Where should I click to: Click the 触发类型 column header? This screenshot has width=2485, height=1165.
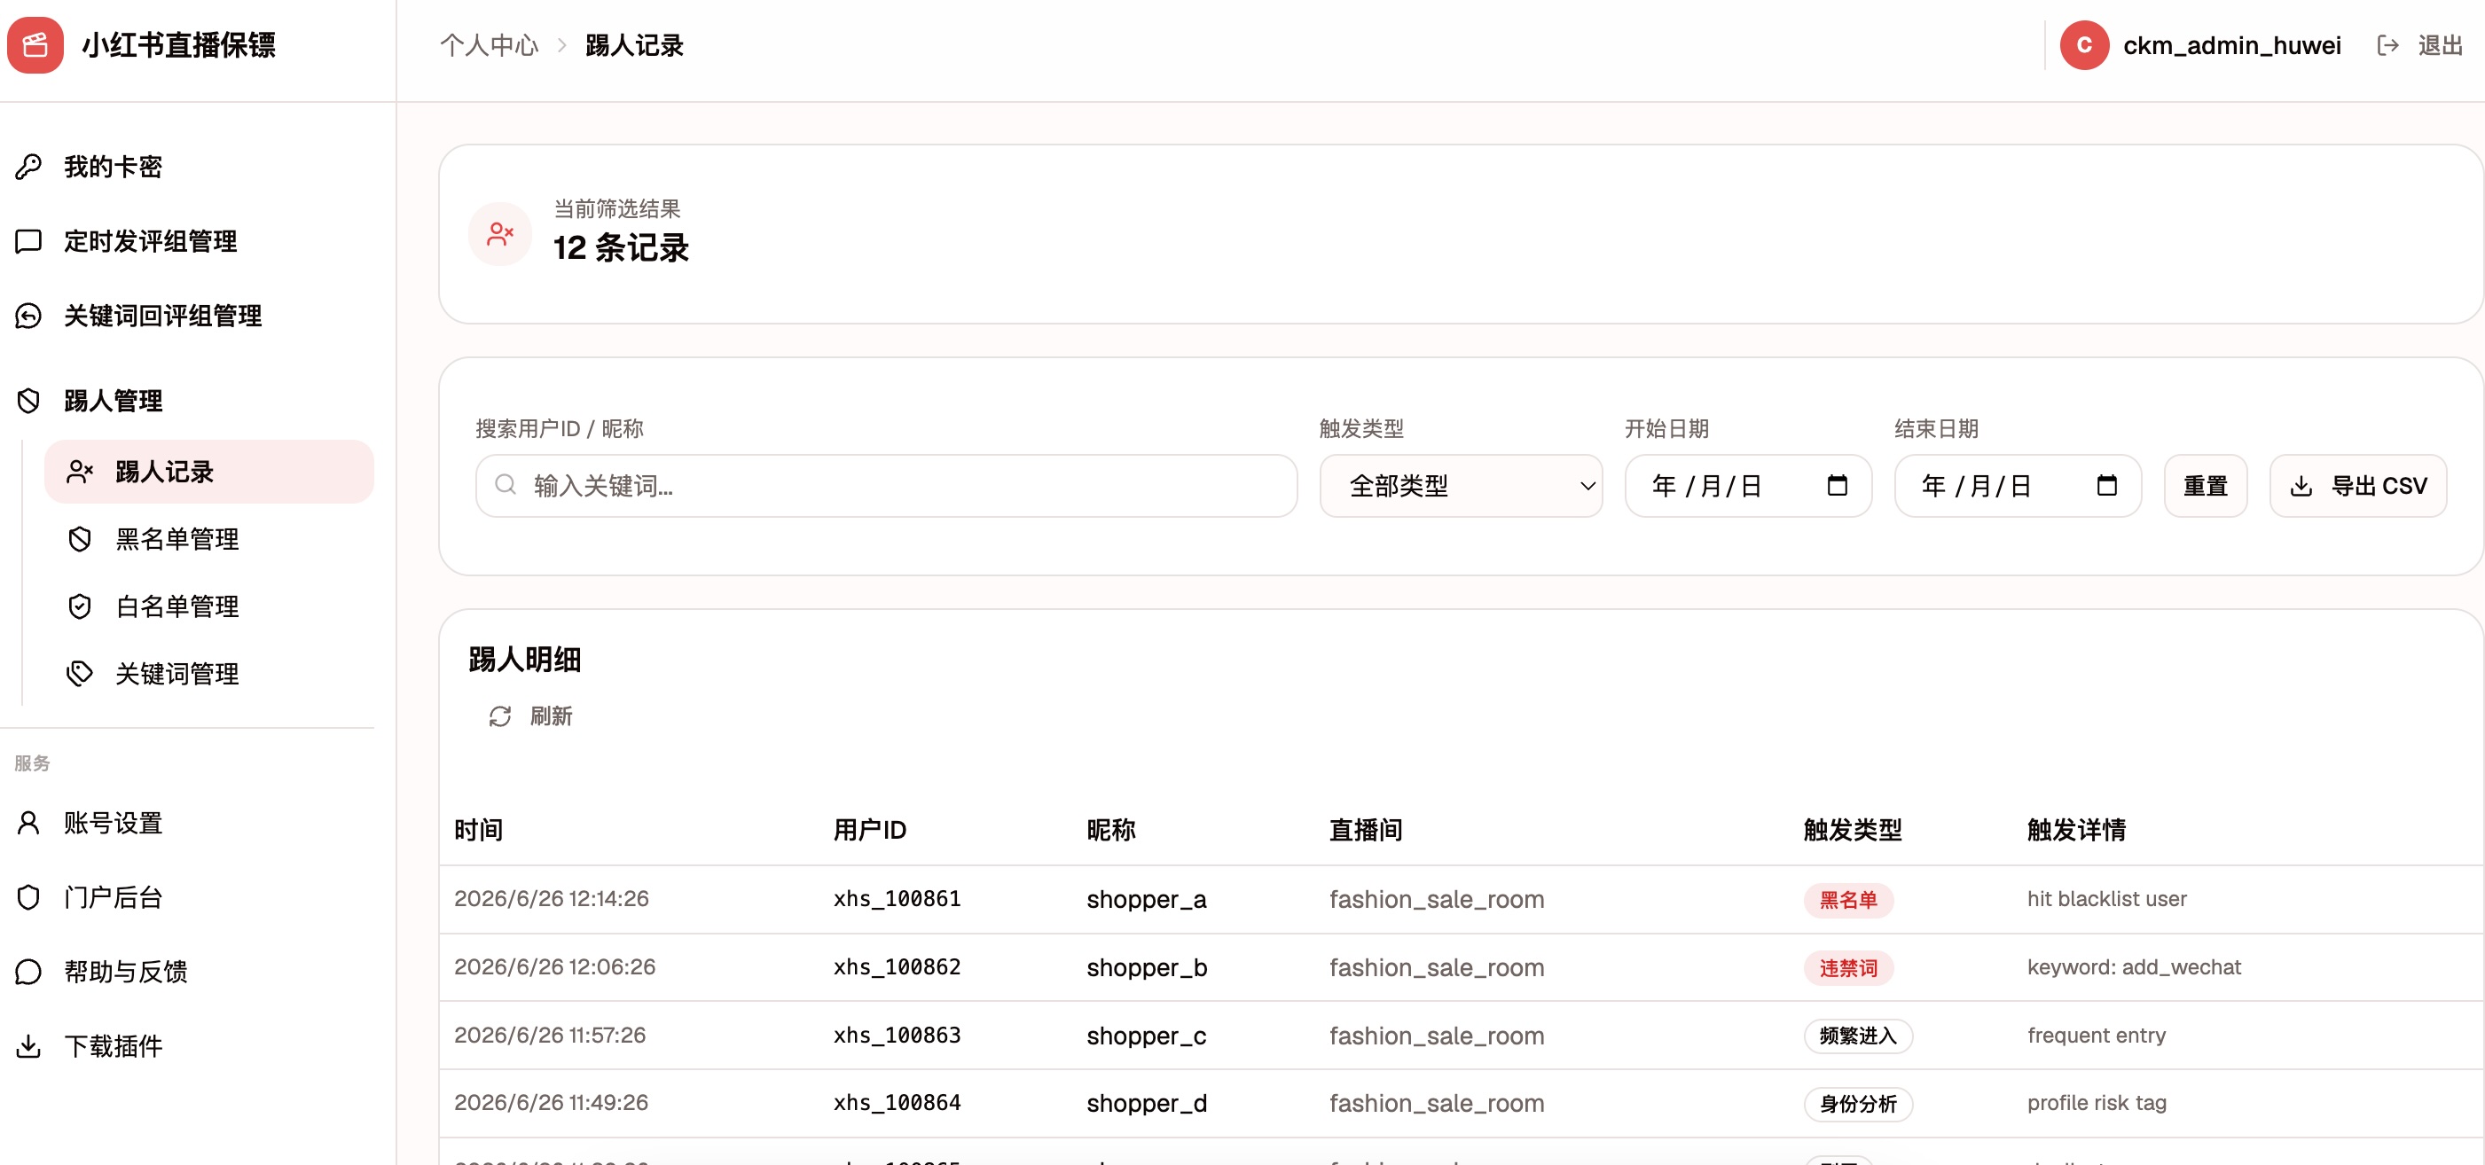click(1852, 829)
